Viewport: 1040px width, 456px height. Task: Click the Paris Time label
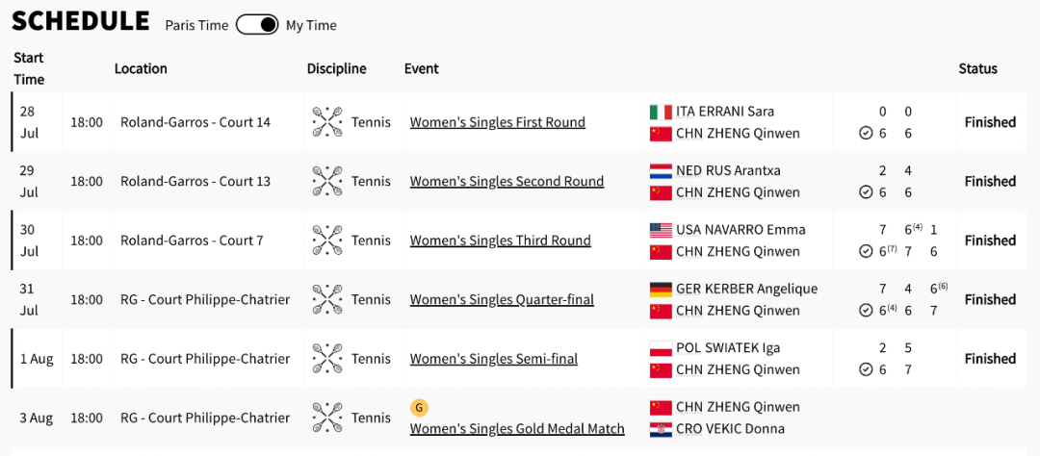tap(197, 25)
